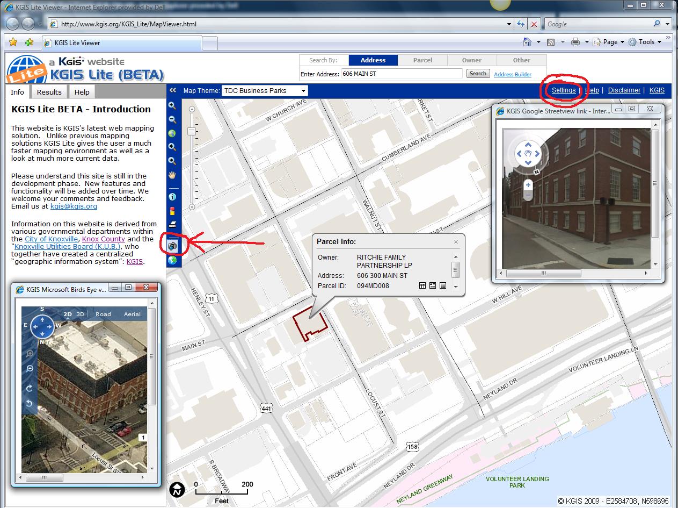Click the Streetview pan left arrow
The image size is (678, 508).
[519, 154]
